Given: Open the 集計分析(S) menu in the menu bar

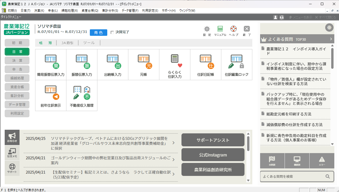Looking at the screenshot, I should point(110,11).
